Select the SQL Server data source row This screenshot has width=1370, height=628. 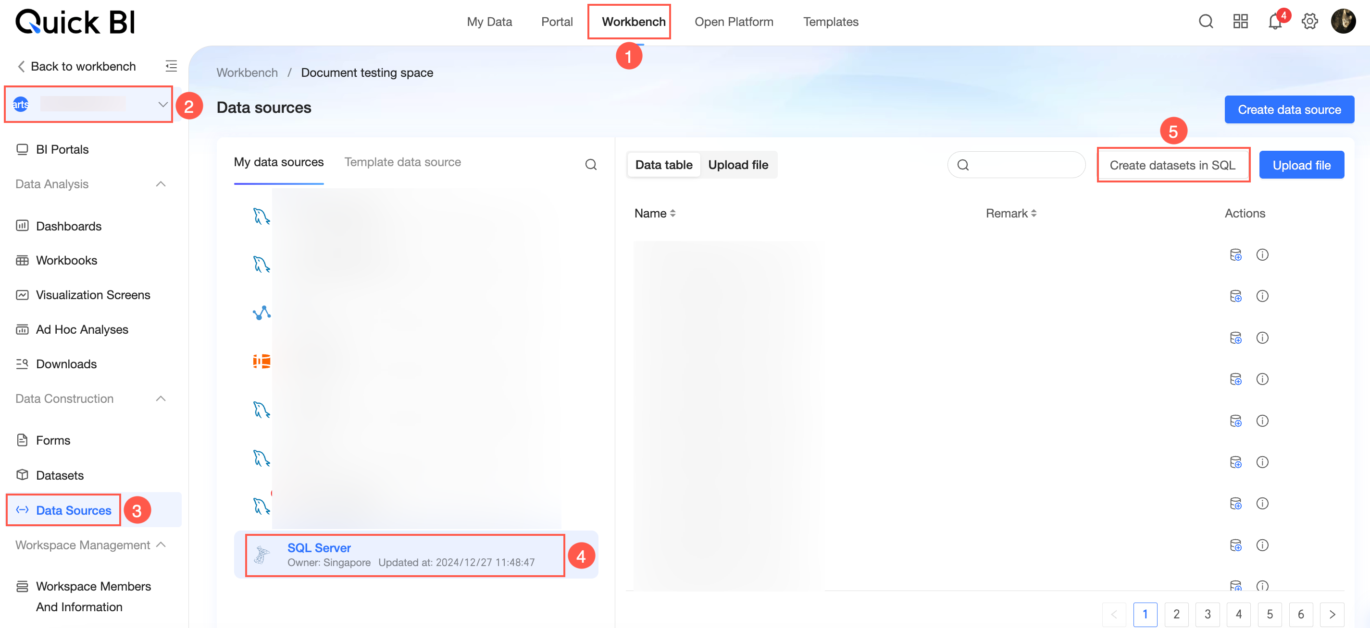click(x=416, y=555)
